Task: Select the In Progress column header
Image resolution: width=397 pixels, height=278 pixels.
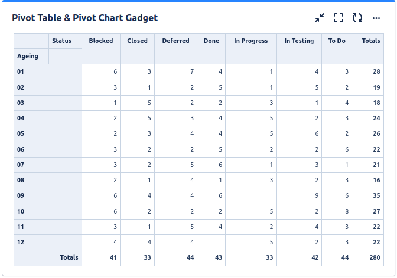Action: [250, 41]
